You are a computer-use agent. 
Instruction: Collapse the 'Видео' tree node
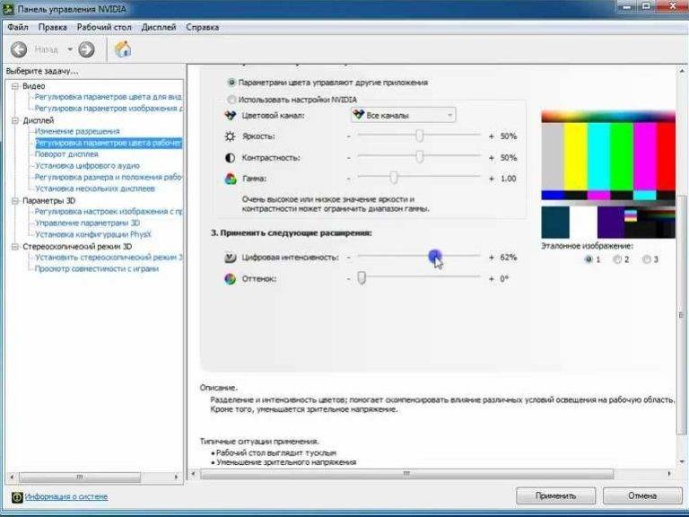(15, 86)
